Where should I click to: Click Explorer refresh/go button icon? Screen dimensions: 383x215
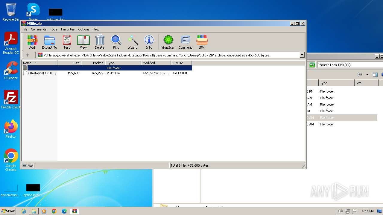(312, 65)
